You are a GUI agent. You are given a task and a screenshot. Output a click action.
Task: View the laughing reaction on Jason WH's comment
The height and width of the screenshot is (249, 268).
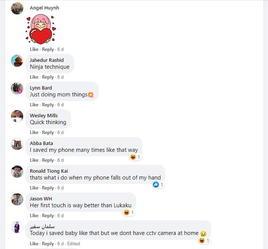pos(129,212)
